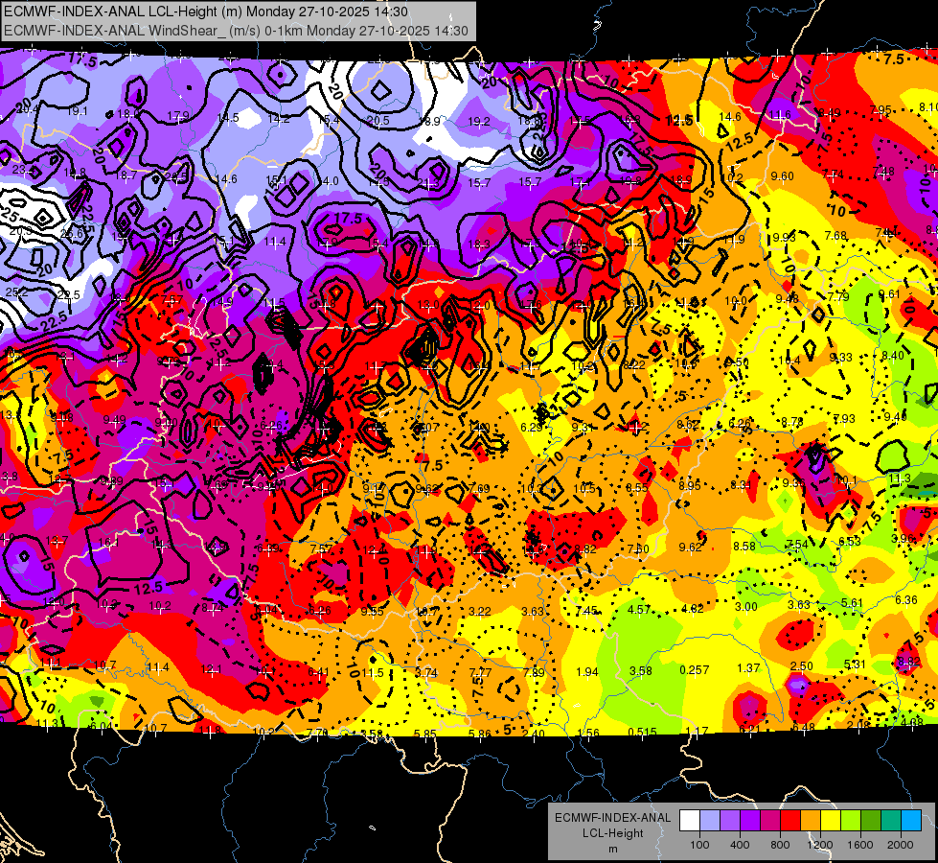Click the unit label m in the legend
The image size is (938, 863).
tap(612, 849)
